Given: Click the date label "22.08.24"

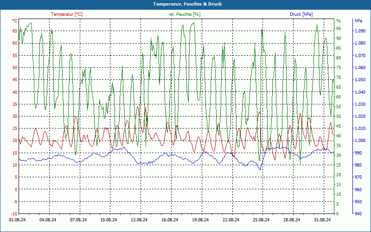Looking at the screenshot, I should [230, 220].
